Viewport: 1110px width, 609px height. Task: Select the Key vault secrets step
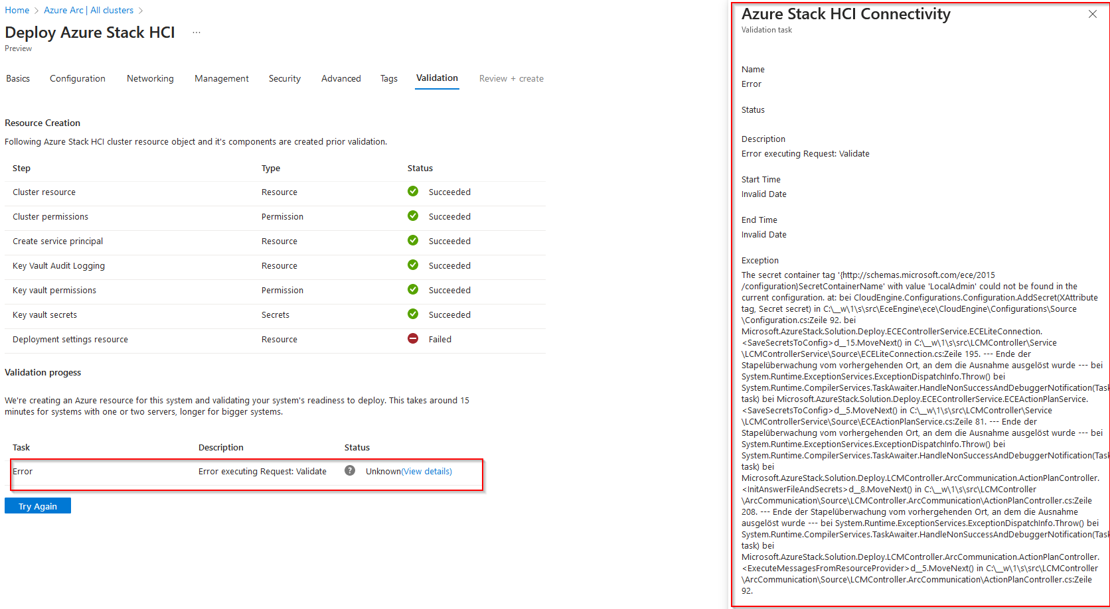point(44,314)
